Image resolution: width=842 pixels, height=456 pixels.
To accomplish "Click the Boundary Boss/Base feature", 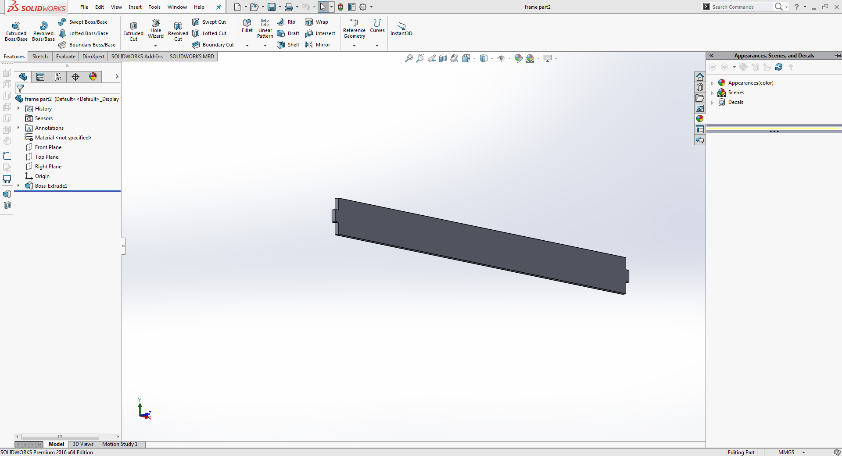I will tap(86, 45).
